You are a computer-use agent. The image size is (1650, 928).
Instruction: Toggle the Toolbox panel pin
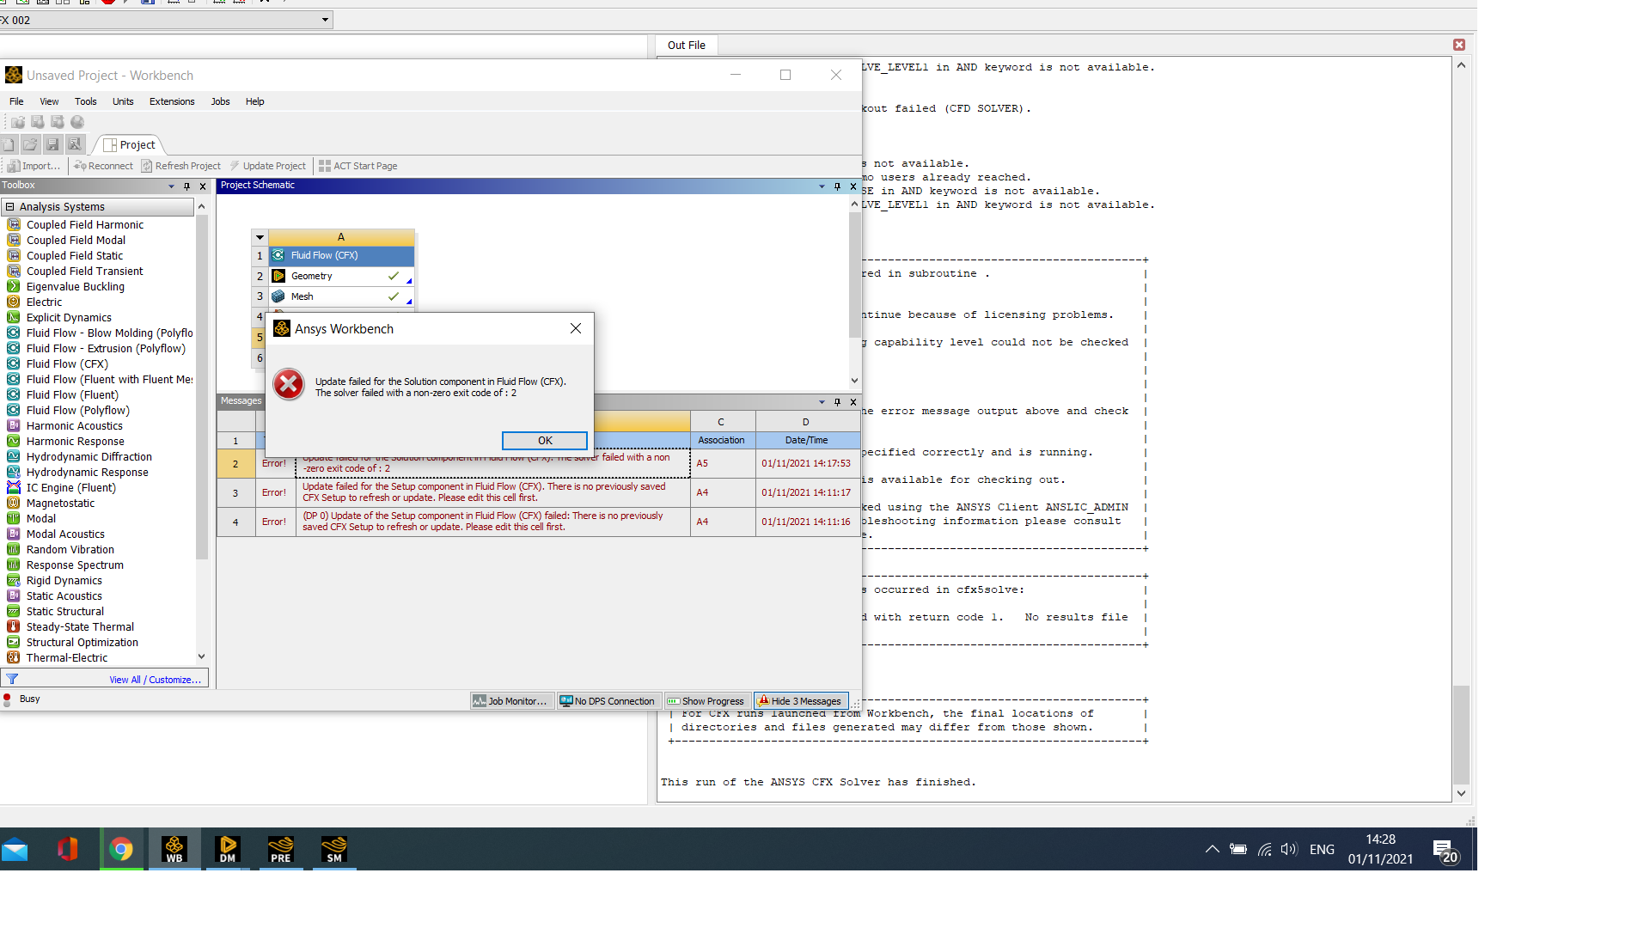[186, 186]
